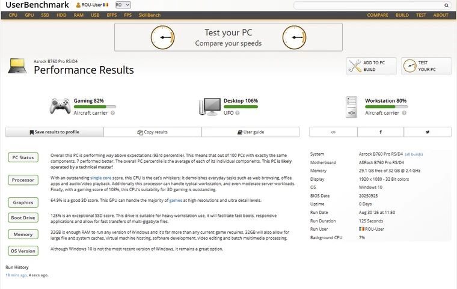Open the SkillBench menu item
This screenshot has width=457, height=289.
pyautogui.click(x=150, y=15)
